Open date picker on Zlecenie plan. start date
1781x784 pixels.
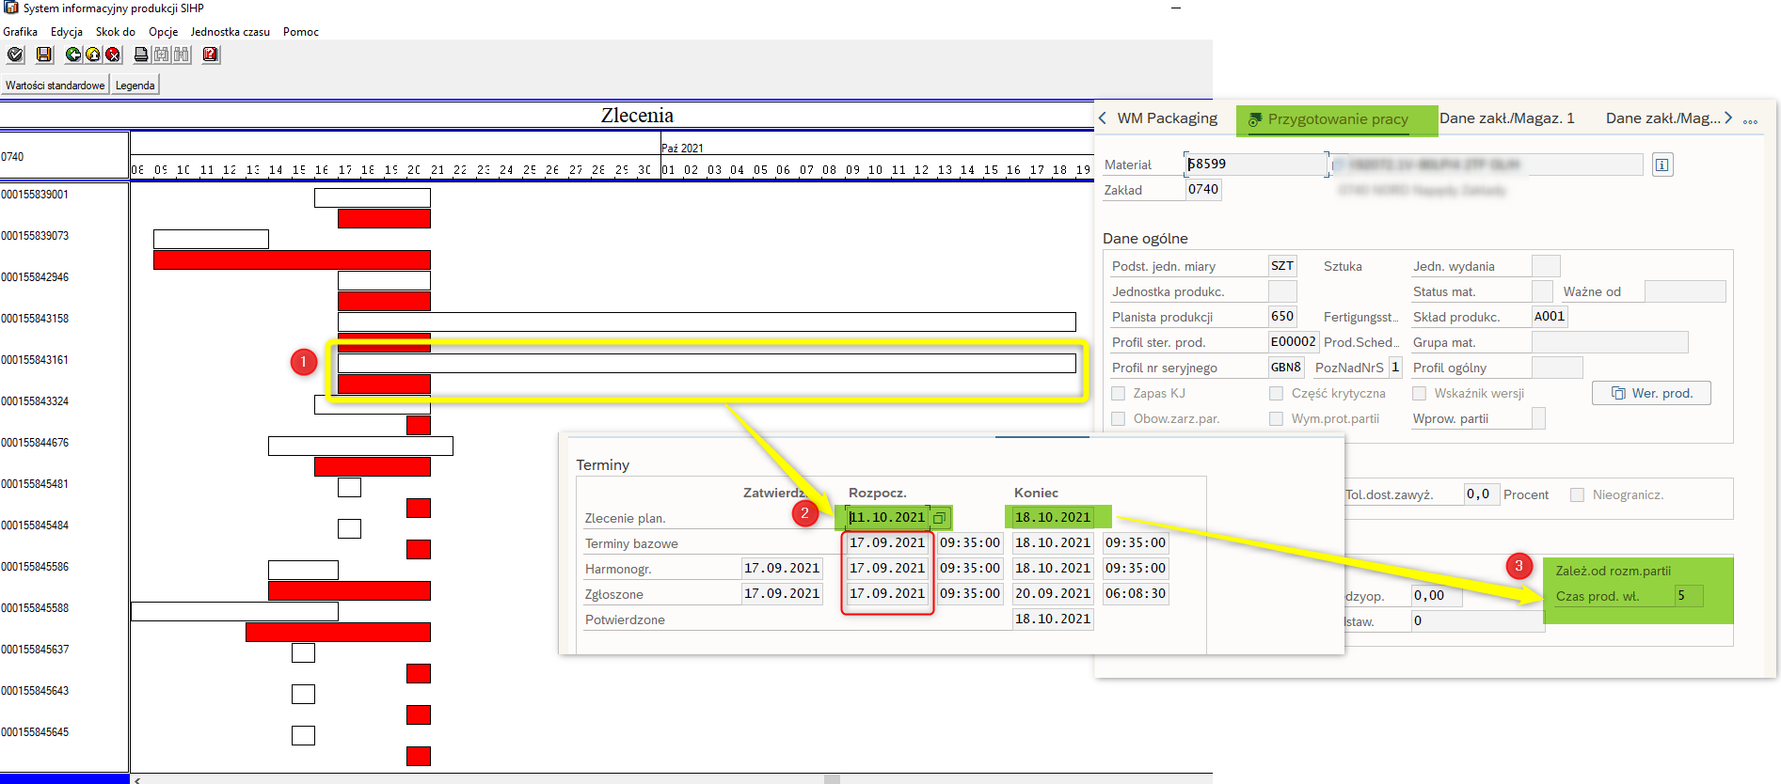point(939,518)
